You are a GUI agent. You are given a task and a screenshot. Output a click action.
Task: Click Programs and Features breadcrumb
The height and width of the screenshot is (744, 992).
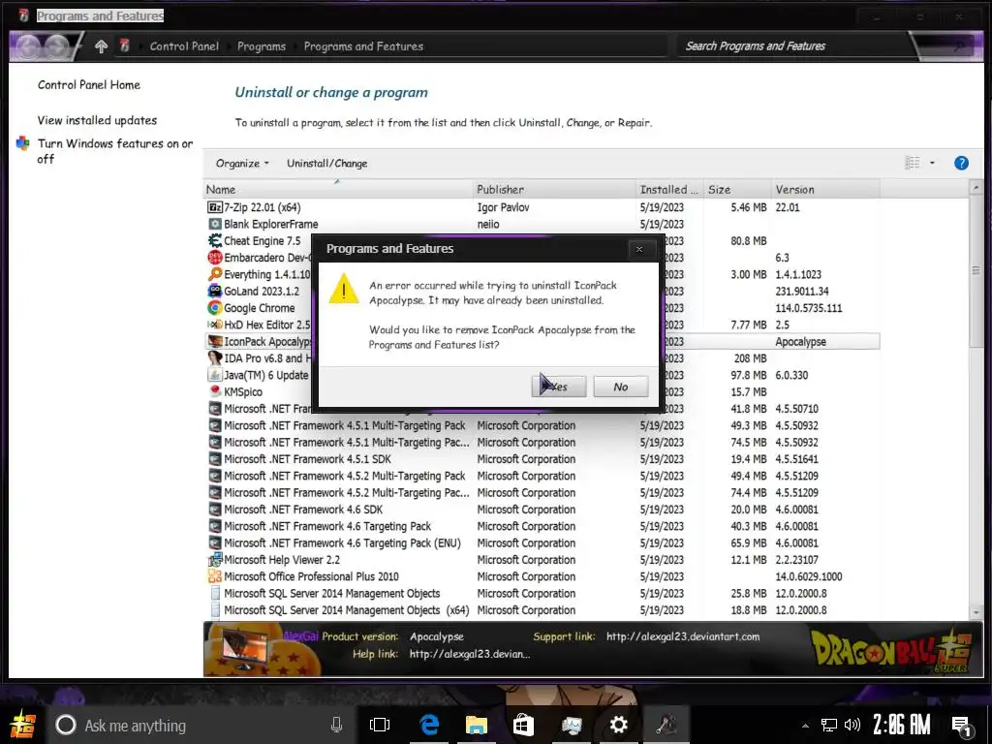tap(363, 46)
